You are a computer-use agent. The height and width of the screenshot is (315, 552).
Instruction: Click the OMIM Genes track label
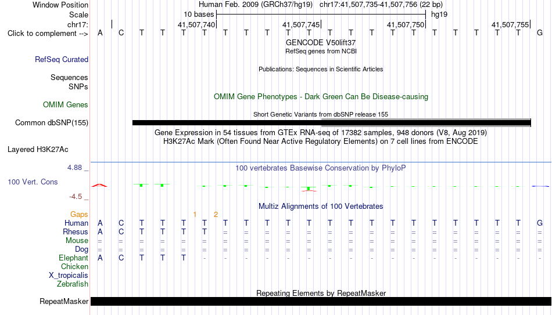pyautogui.click(x=66, y=105)
